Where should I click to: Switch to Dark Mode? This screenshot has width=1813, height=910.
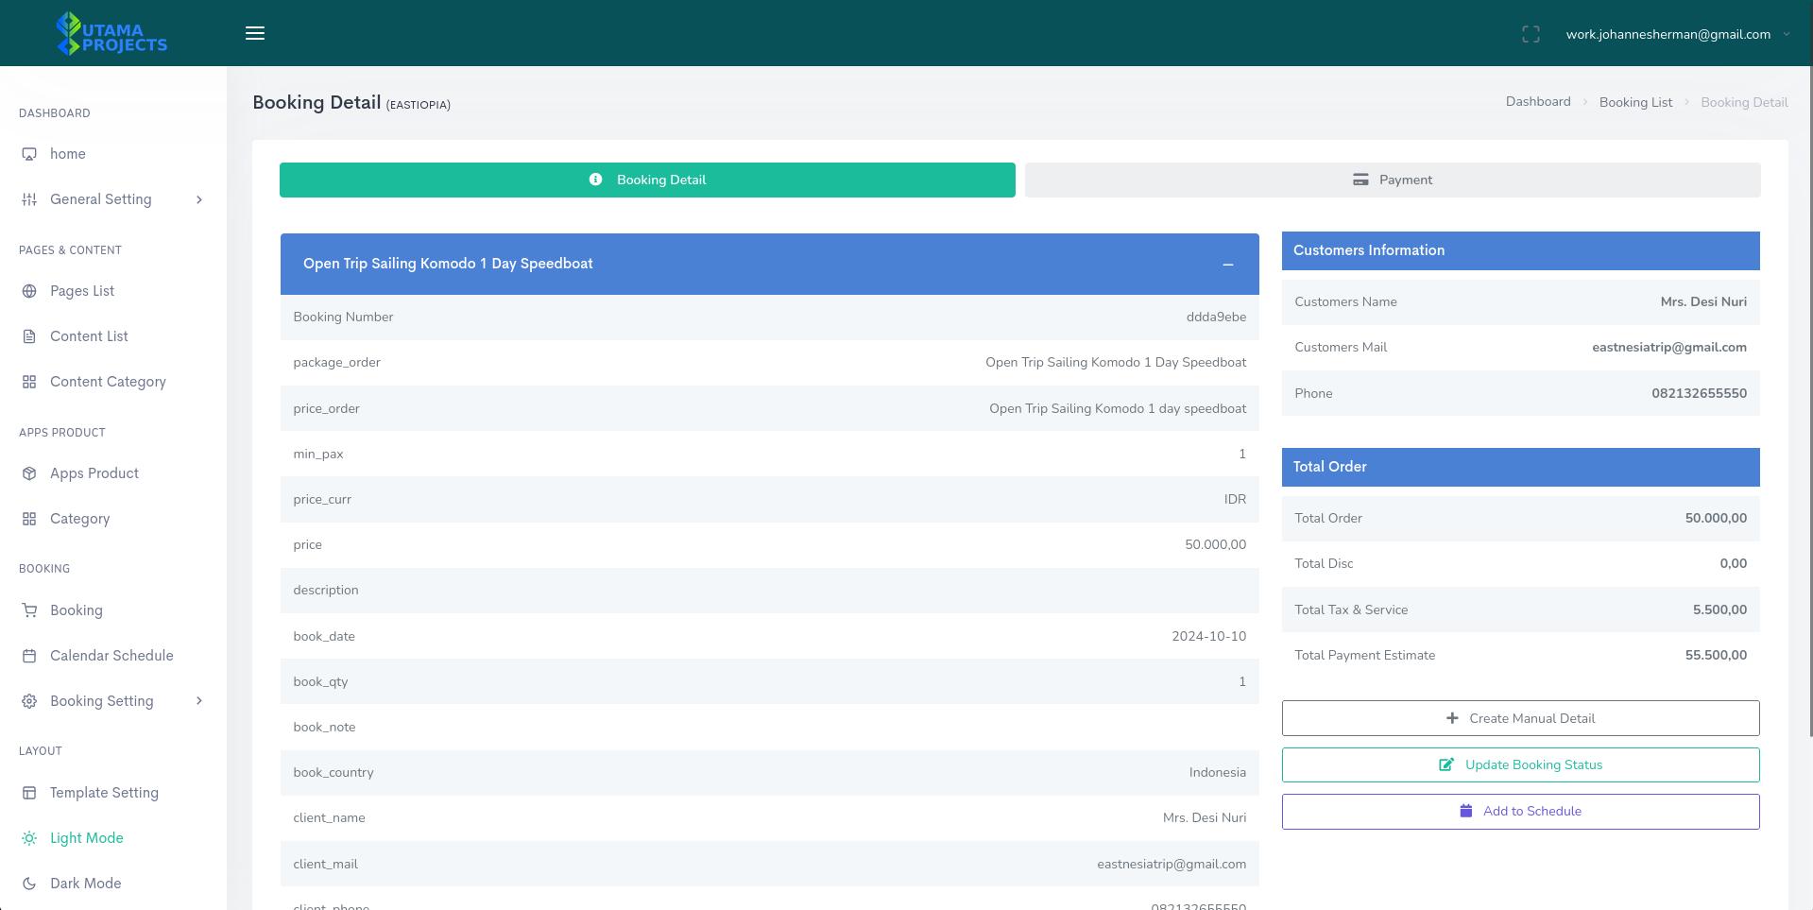click(85, 884)
